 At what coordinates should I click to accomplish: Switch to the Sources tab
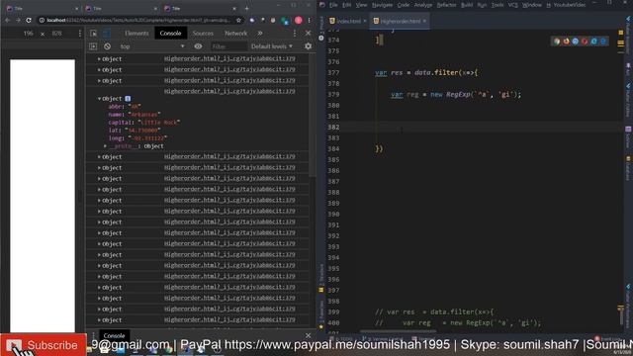(203, 34)
